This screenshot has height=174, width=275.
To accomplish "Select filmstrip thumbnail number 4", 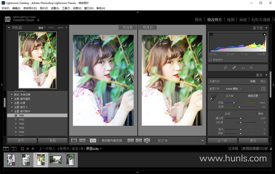I will click(x=55, y=160).
